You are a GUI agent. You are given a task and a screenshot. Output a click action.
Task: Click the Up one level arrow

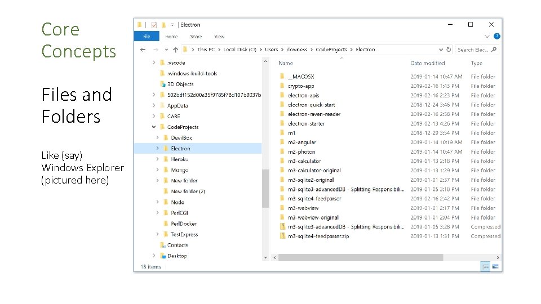point(176,50)
